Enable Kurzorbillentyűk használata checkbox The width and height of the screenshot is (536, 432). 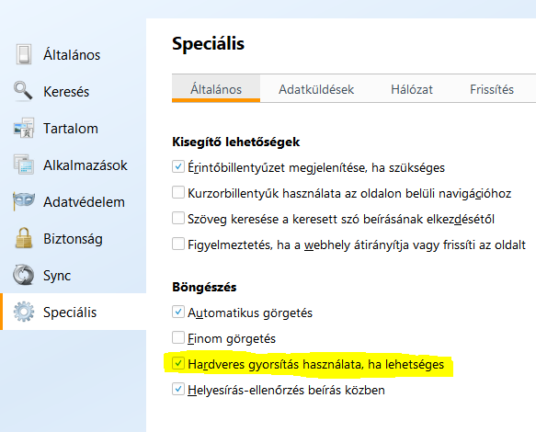(178, 192)
